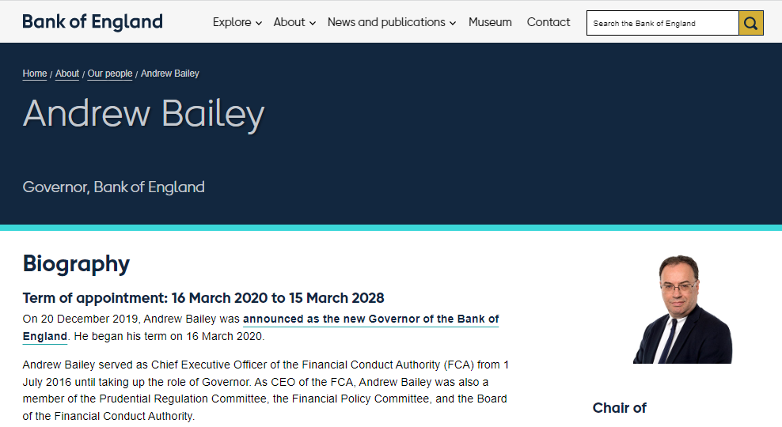Open the Museum navigation item
The image size is (782, 427).
(490, 22)
